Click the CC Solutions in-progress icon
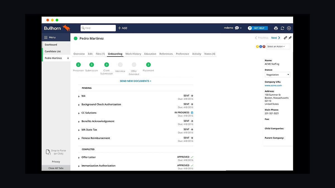 click(192, 113)
